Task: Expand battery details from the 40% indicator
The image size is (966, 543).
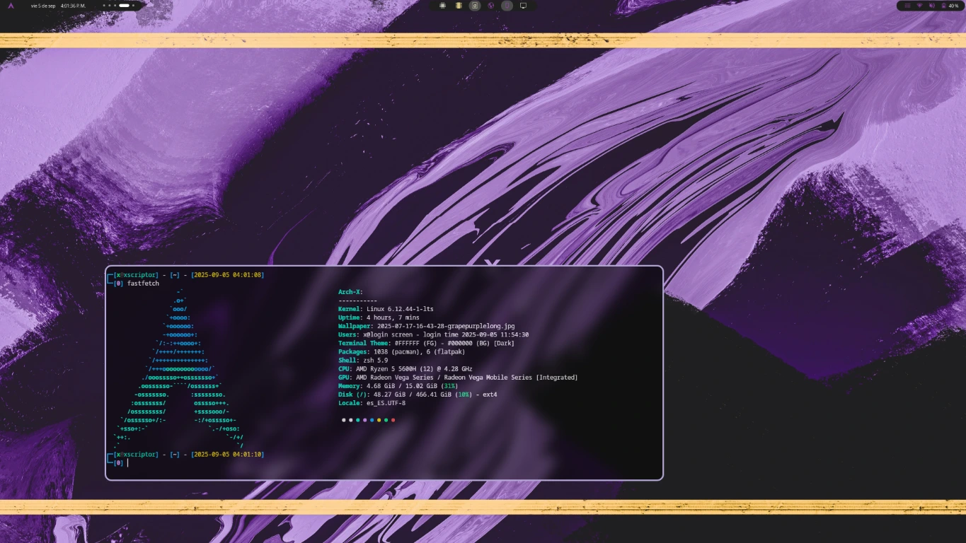Action: [954, 6]
